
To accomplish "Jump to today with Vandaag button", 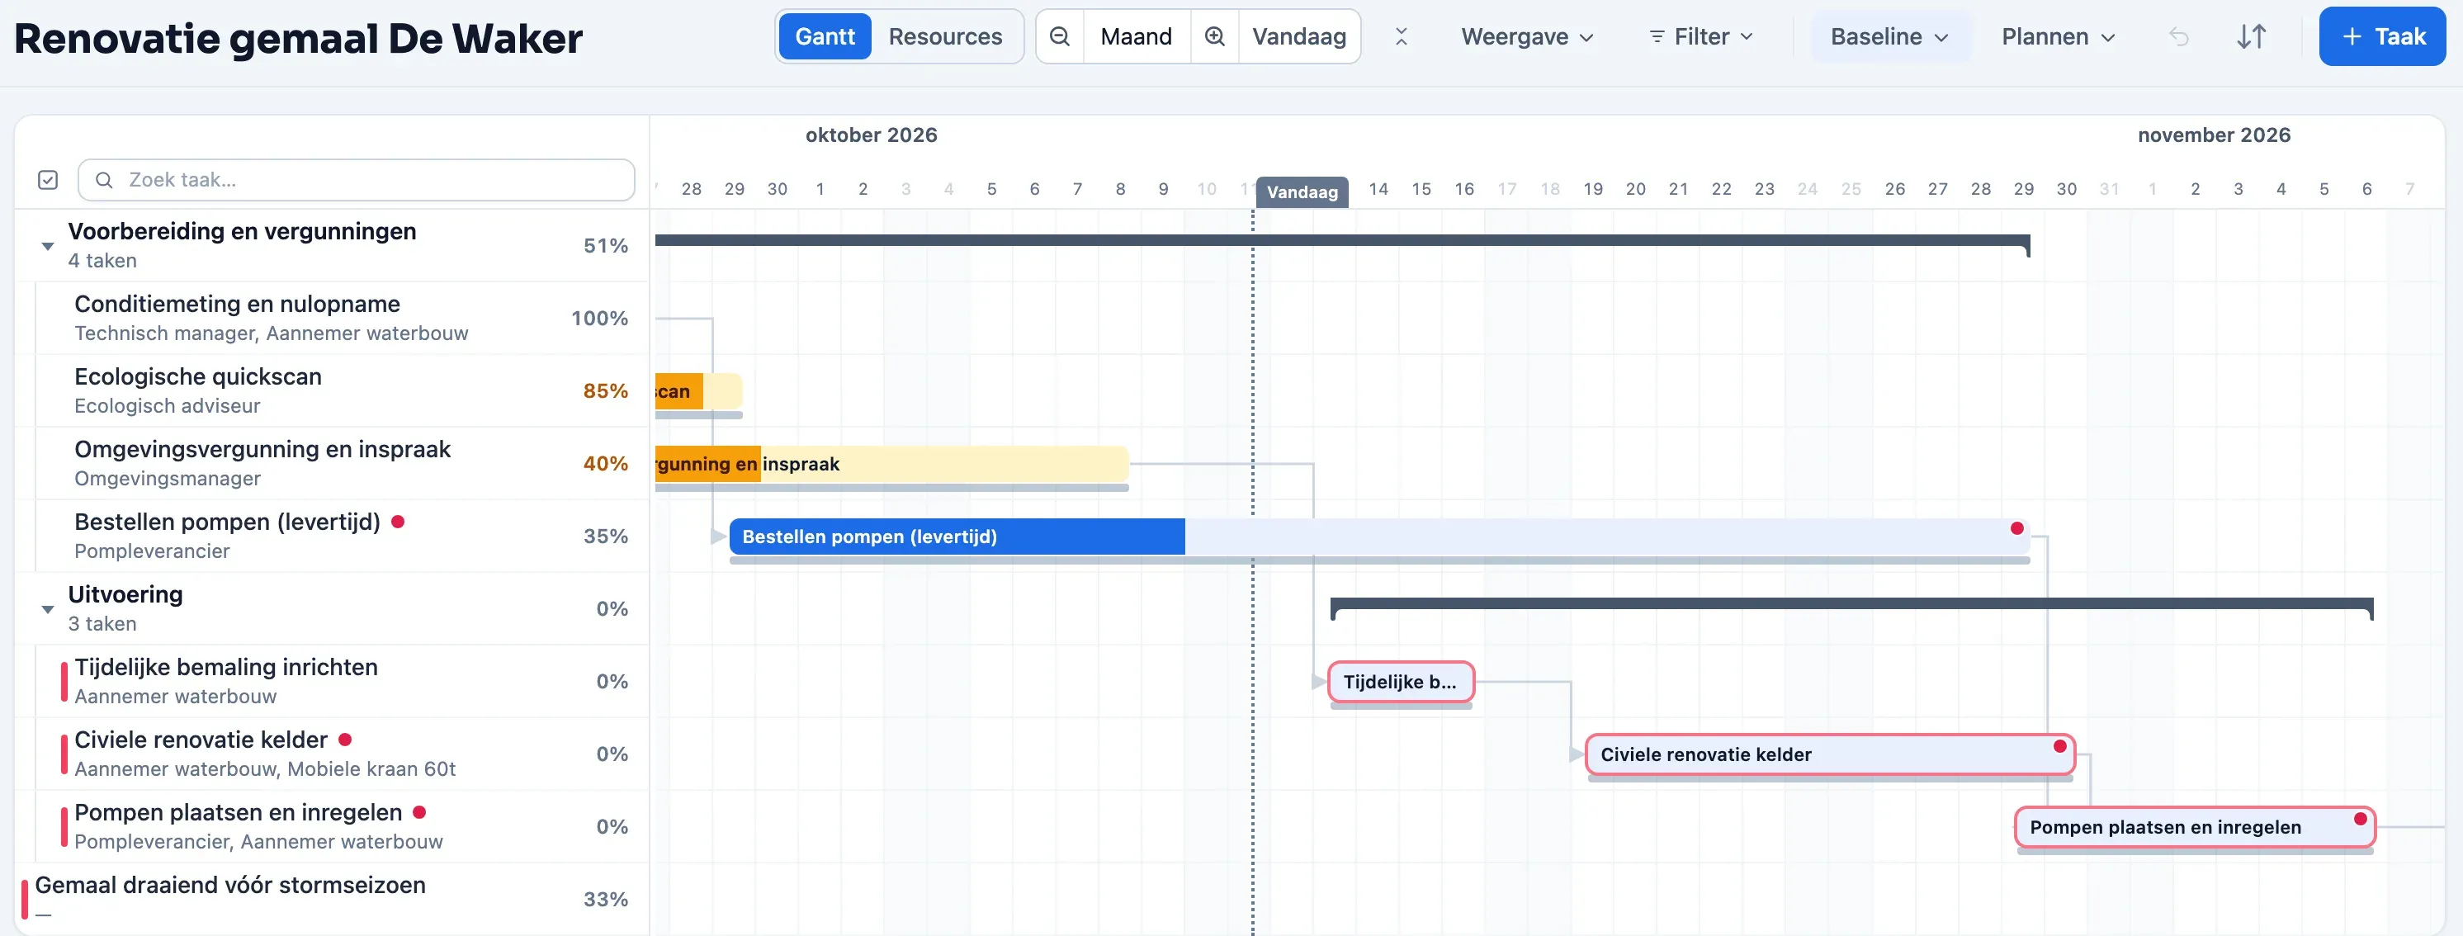I will coord(1298,36).
